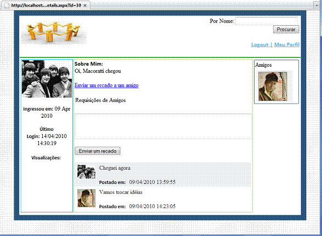Open the 'Meu Perfil' link

click(287, 44)
